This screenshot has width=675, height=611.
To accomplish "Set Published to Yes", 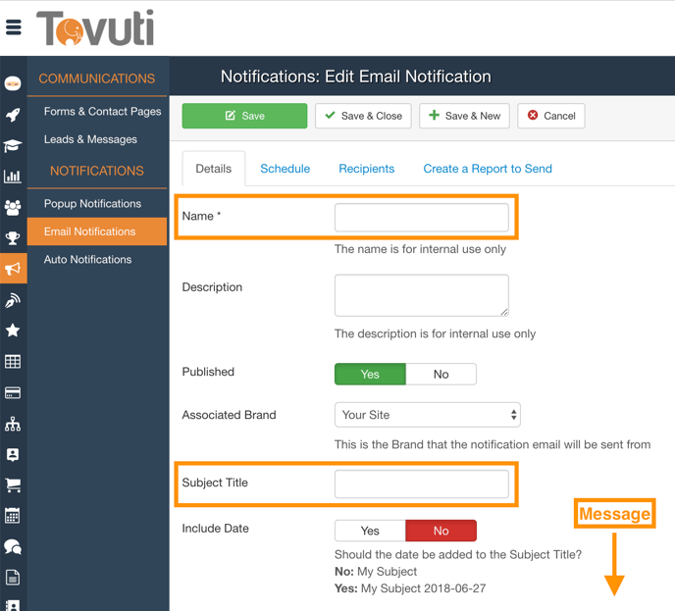I will pos(370,374).
